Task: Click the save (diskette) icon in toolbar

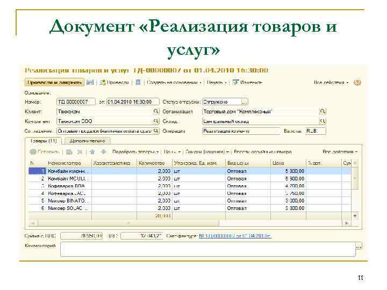Action: [90, 82]
